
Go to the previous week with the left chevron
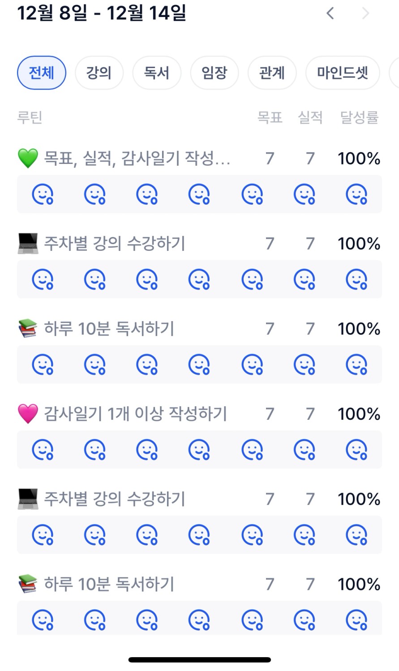pyautogui.click(x=330, y=13)
